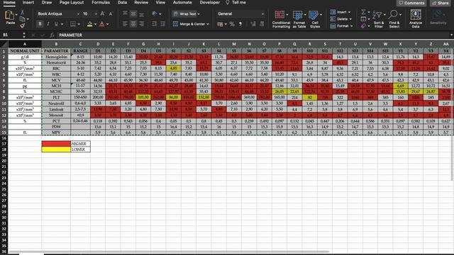Open the Draw ribbon tab

pos(47,3)
